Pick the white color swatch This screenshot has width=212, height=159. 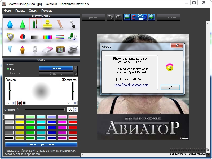(x=9, y=117)
